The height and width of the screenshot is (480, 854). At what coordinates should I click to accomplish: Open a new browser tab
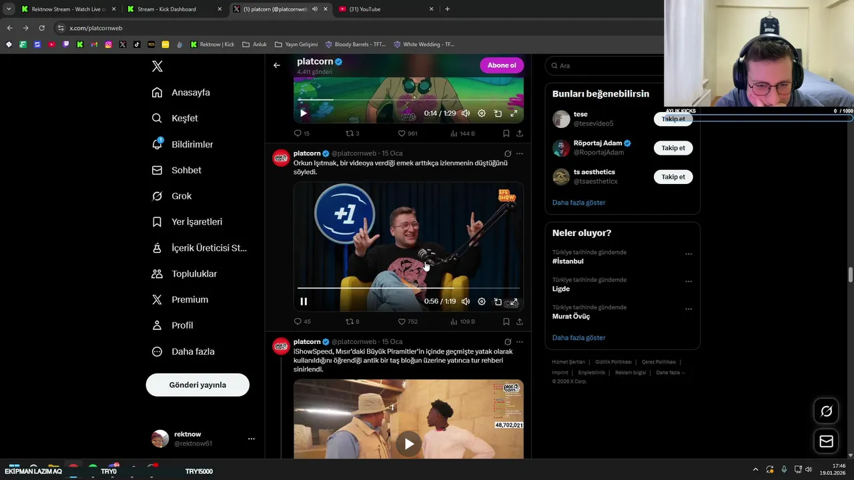(447, 9)
